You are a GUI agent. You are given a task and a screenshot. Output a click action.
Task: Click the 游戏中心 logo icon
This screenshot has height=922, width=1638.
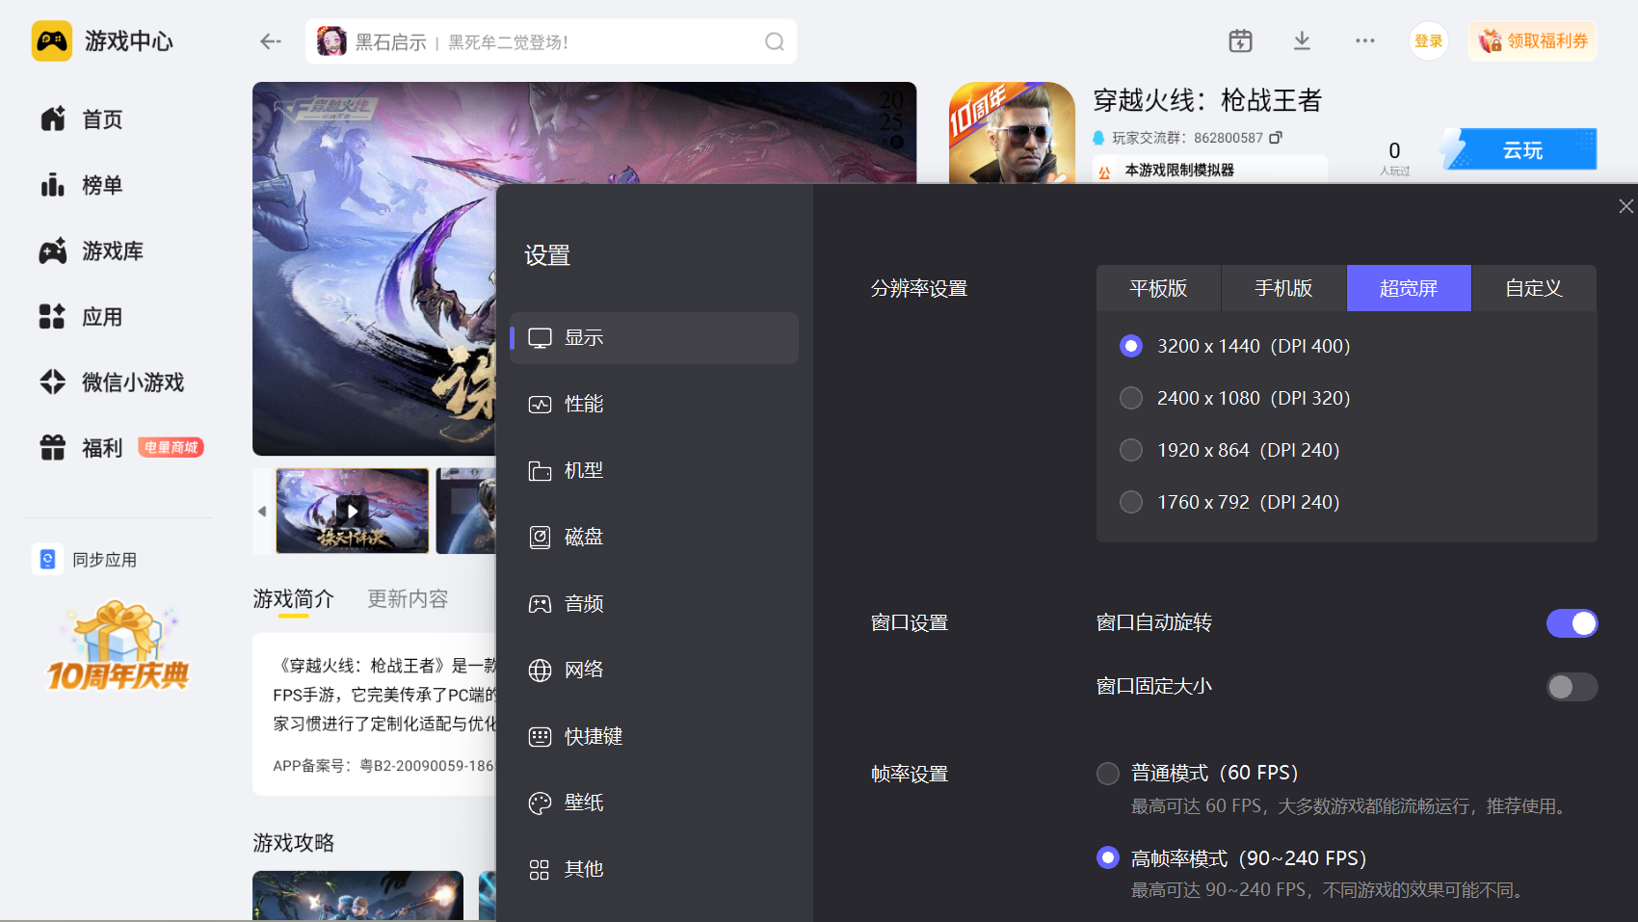(x=52, y=41)
